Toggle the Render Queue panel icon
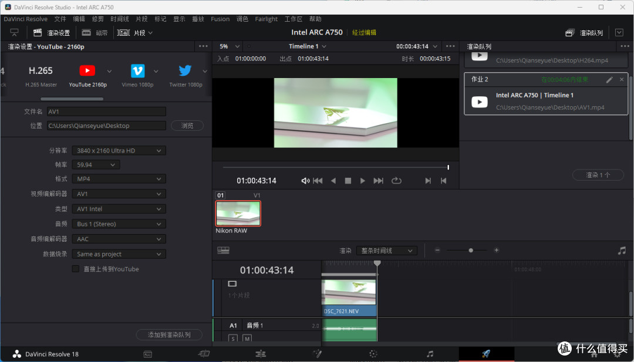This screenshot has width=634, height=362. point(569,33)
